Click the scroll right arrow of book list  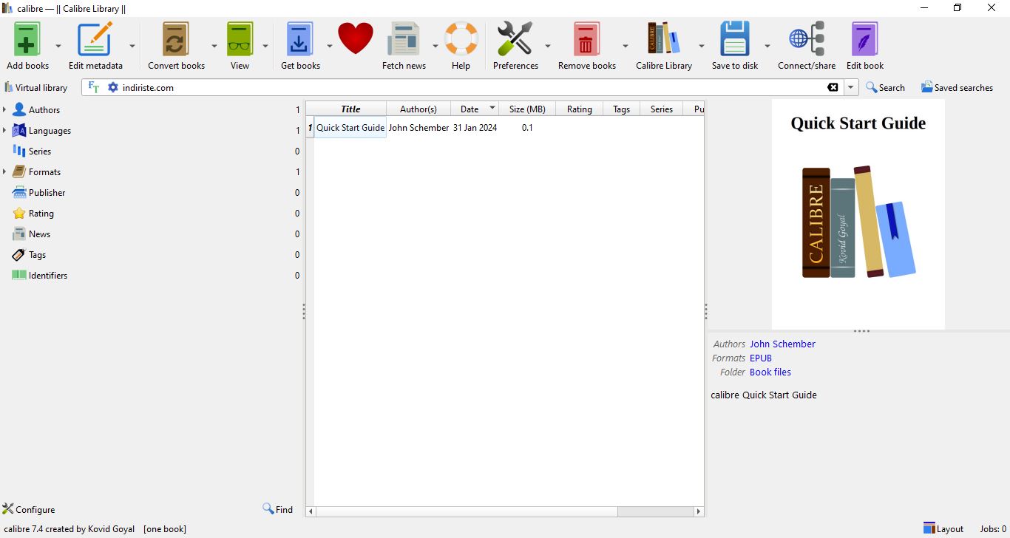point(699,511)
